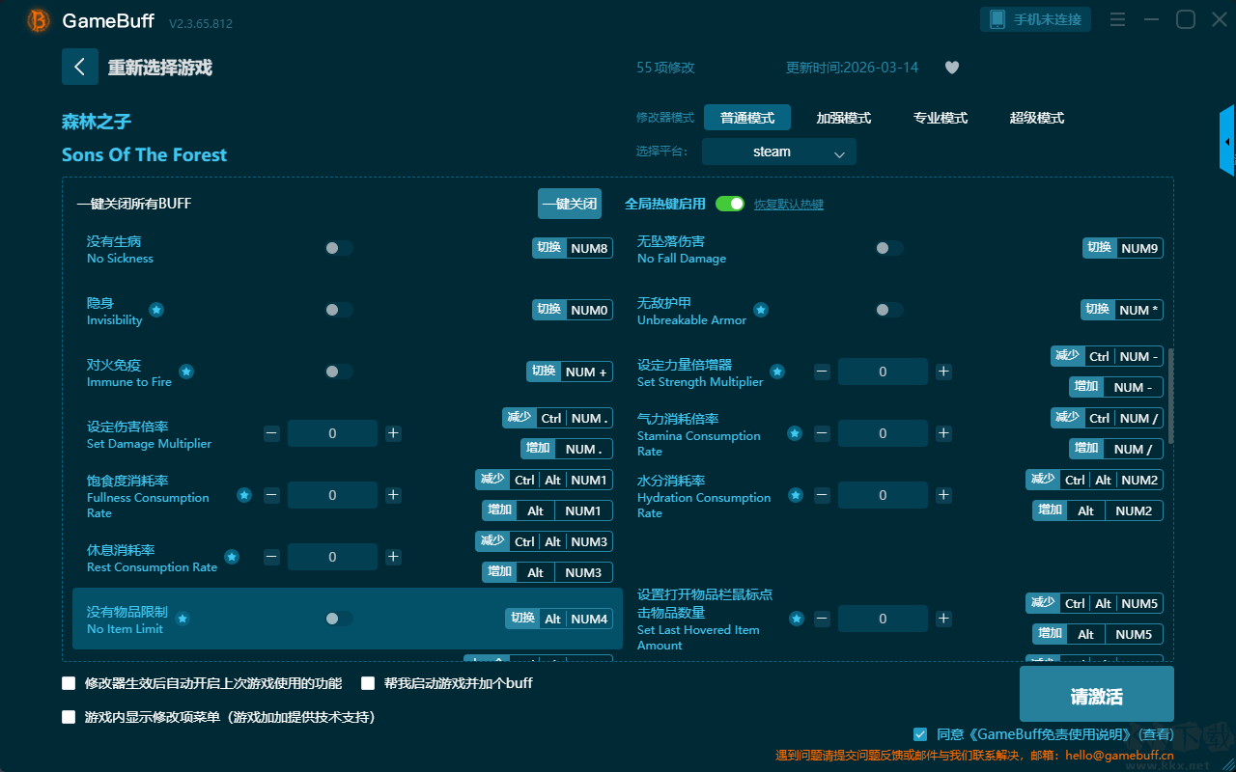Click the GameBuff logo icon
Screen dimensions: 1236x772
39,20
